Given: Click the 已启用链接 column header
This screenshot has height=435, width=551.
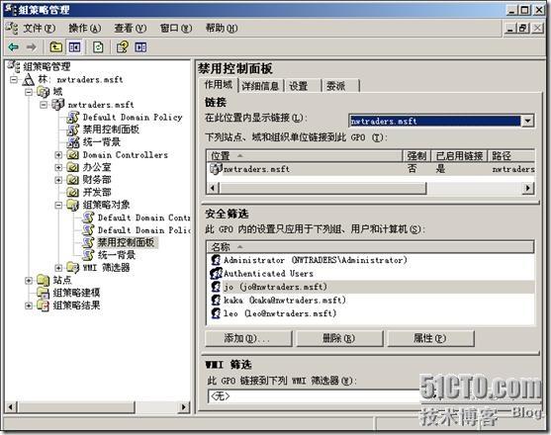Looking at the screenshot, I should pos(460,156).
